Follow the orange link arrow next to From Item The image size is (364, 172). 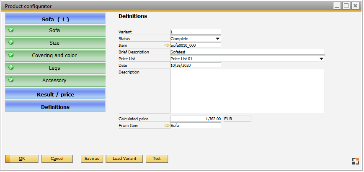[167, 126]
